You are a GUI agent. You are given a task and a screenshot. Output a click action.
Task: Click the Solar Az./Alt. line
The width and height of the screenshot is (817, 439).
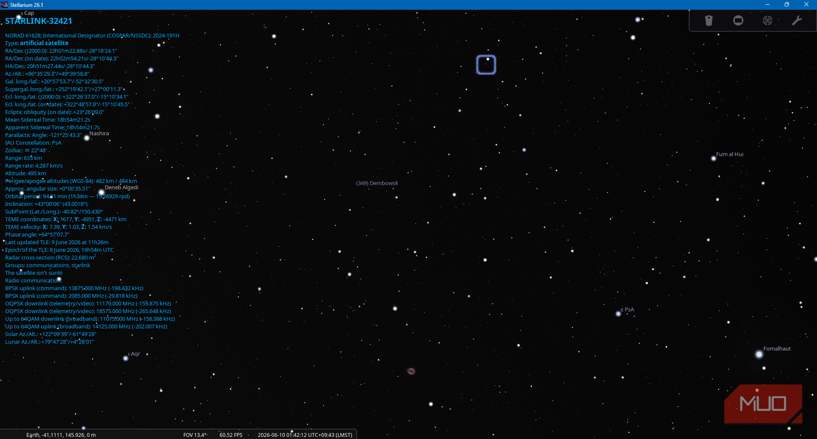[51, 334]
